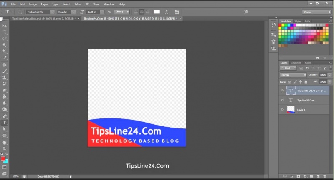
Task: Align text right
Action: 148,12
